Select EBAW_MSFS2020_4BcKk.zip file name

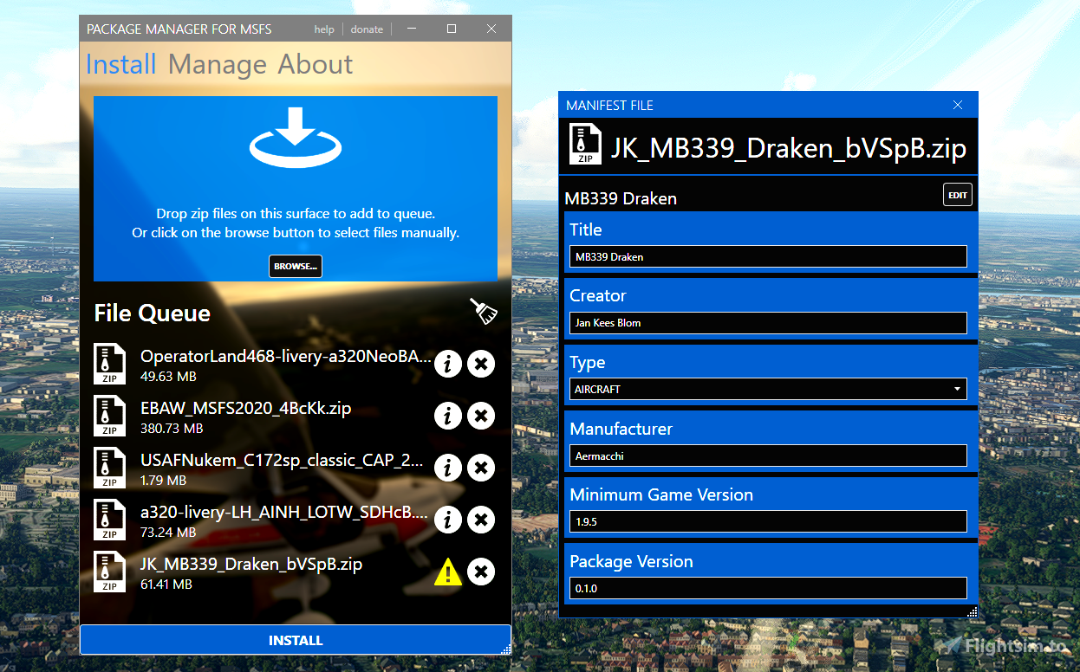click(x=246, y=408)
